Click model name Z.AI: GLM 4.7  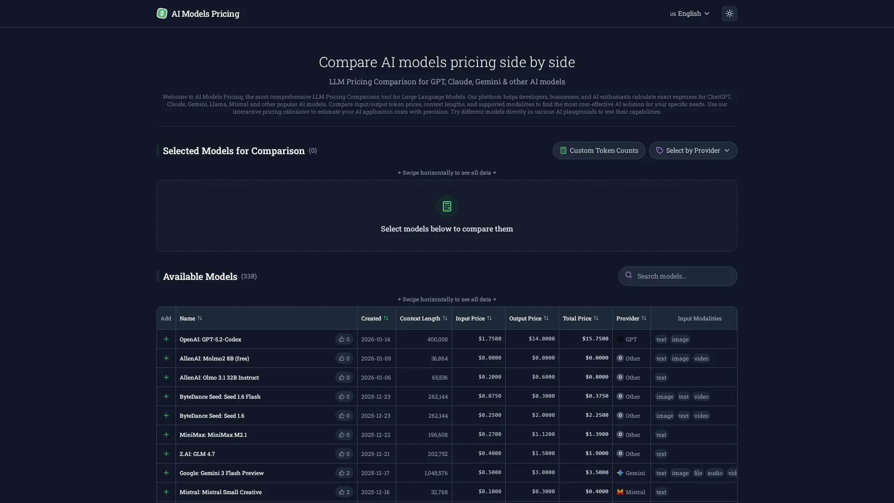[197, 454]
